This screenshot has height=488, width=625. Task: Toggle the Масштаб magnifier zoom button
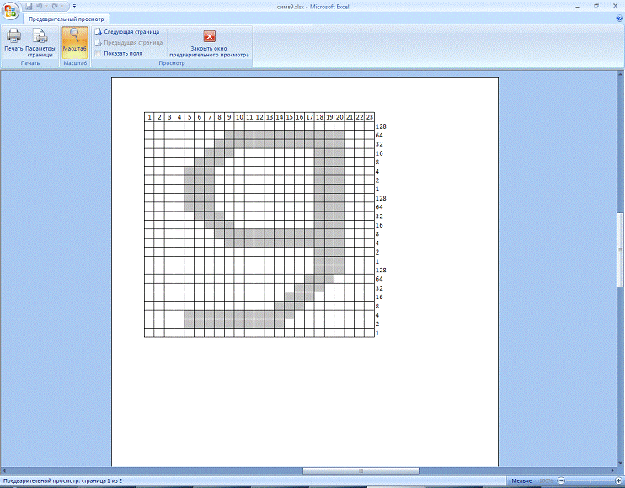click(x=75, y=39)
